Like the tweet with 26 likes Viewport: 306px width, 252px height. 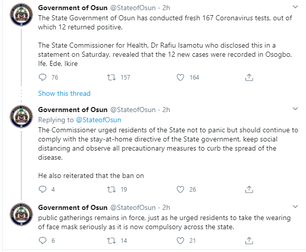(180, 189)
